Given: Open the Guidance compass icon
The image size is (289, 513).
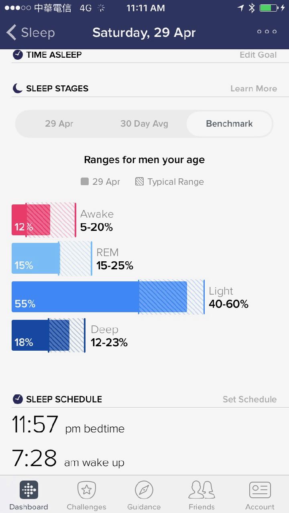Looking at the screenshot, I should point(144,490).
